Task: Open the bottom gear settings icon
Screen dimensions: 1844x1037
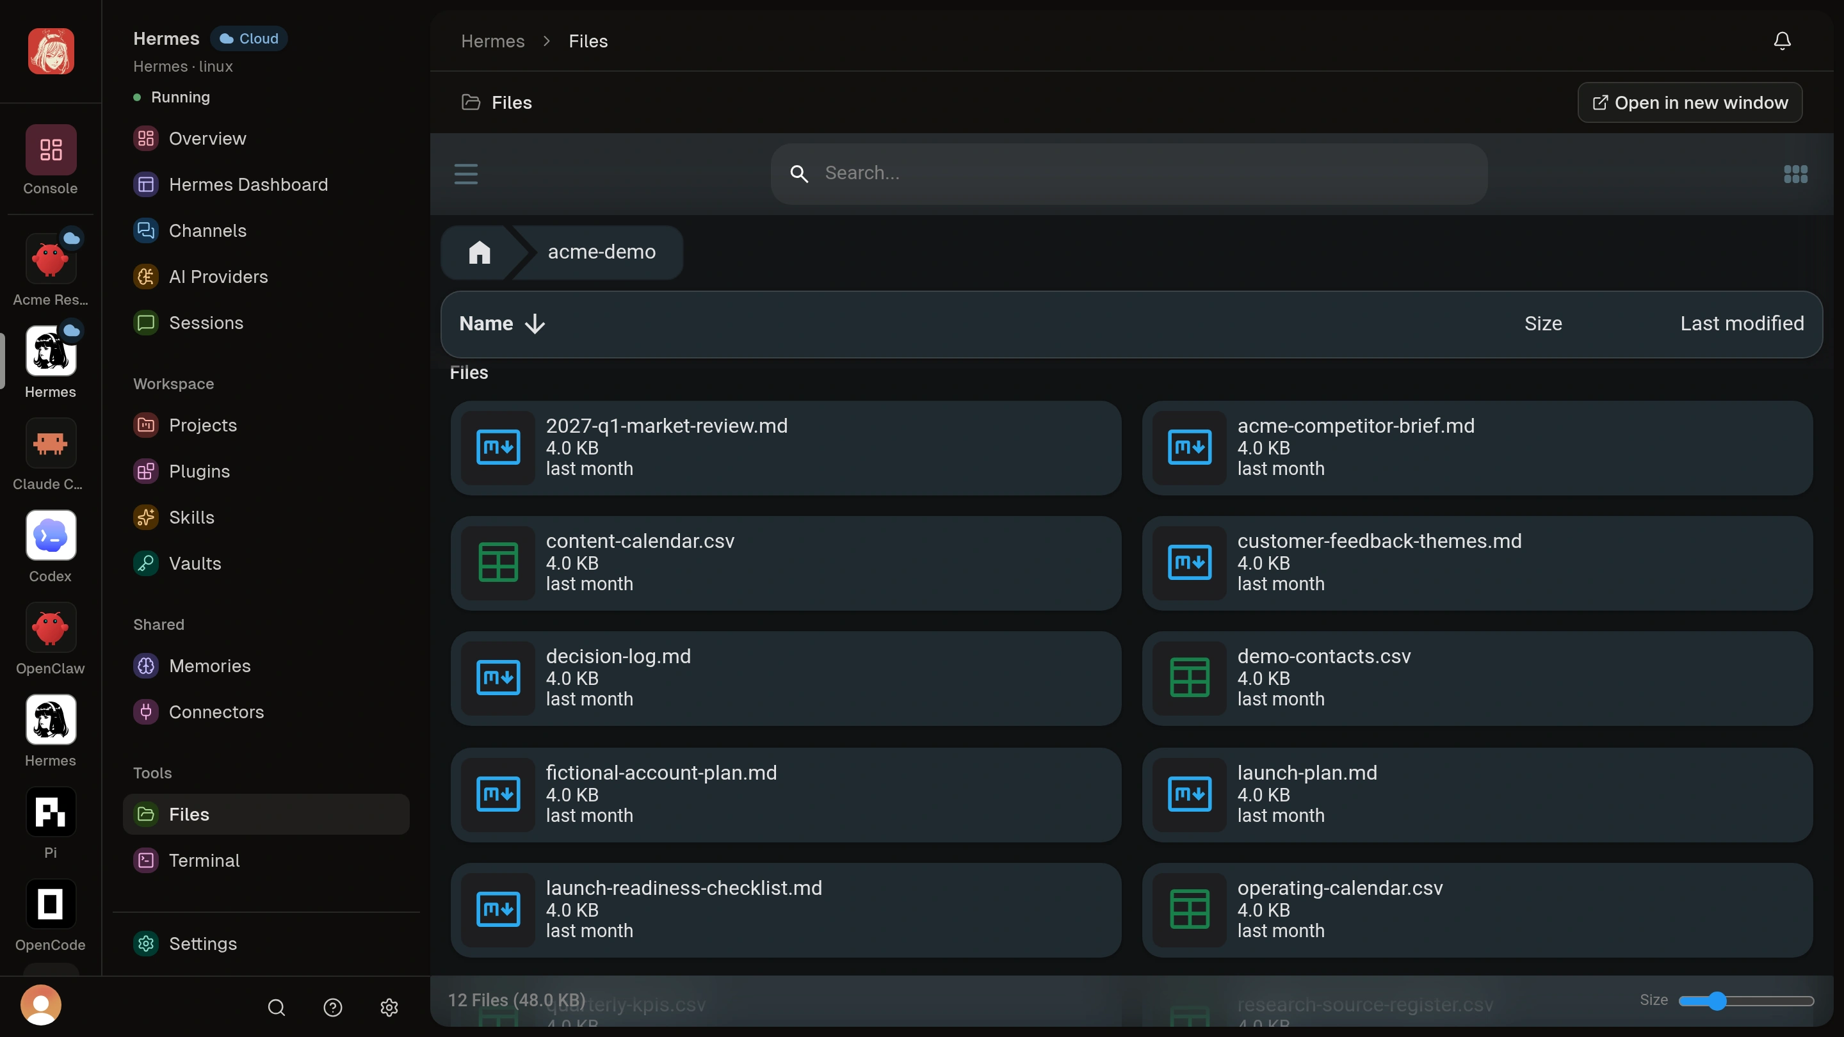Action: click(x=389, y=1008)
